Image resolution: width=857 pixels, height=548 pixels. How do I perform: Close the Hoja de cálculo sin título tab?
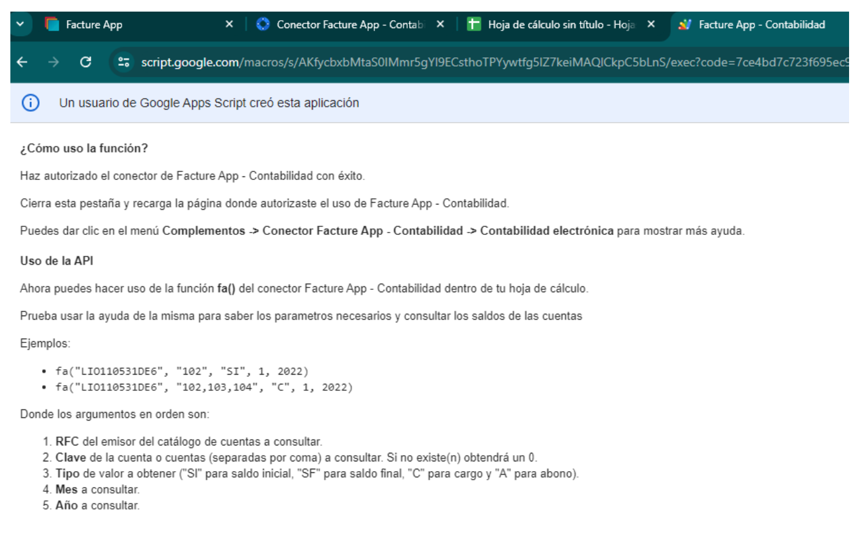651,24
